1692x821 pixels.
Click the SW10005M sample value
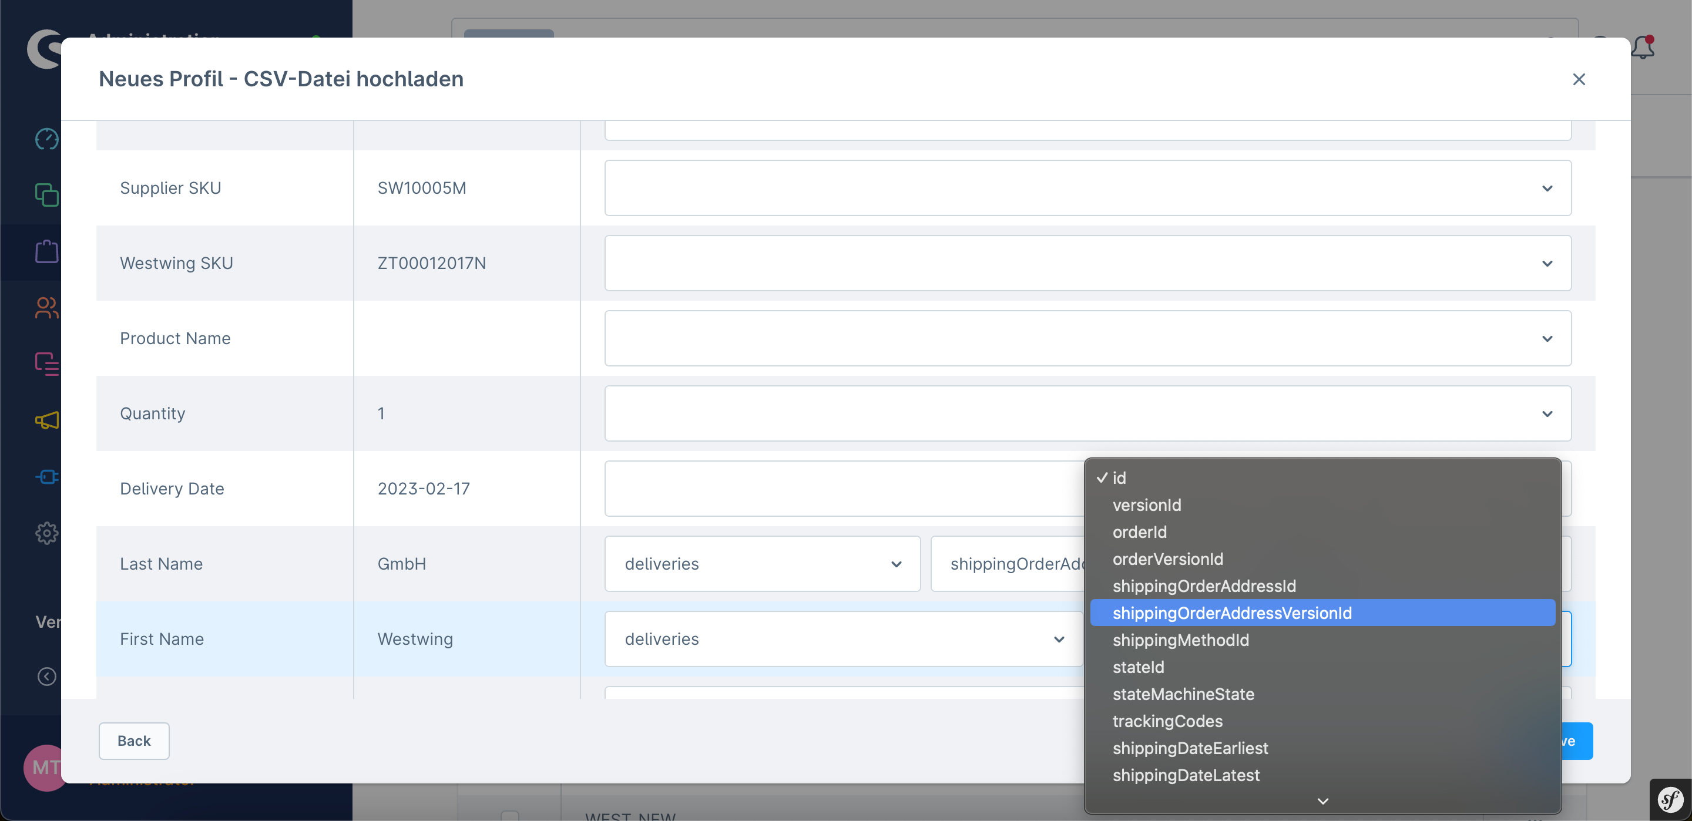(x=422, y=188)
